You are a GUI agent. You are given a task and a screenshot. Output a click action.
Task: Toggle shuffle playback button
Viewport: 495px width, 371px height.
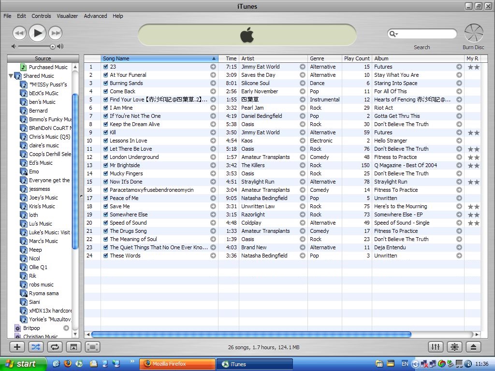click(x=36, y=347)
